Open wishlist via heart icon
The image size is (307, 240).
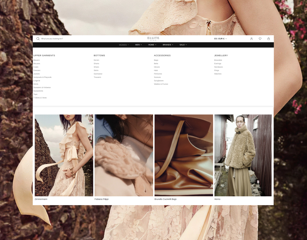[260, 39]
